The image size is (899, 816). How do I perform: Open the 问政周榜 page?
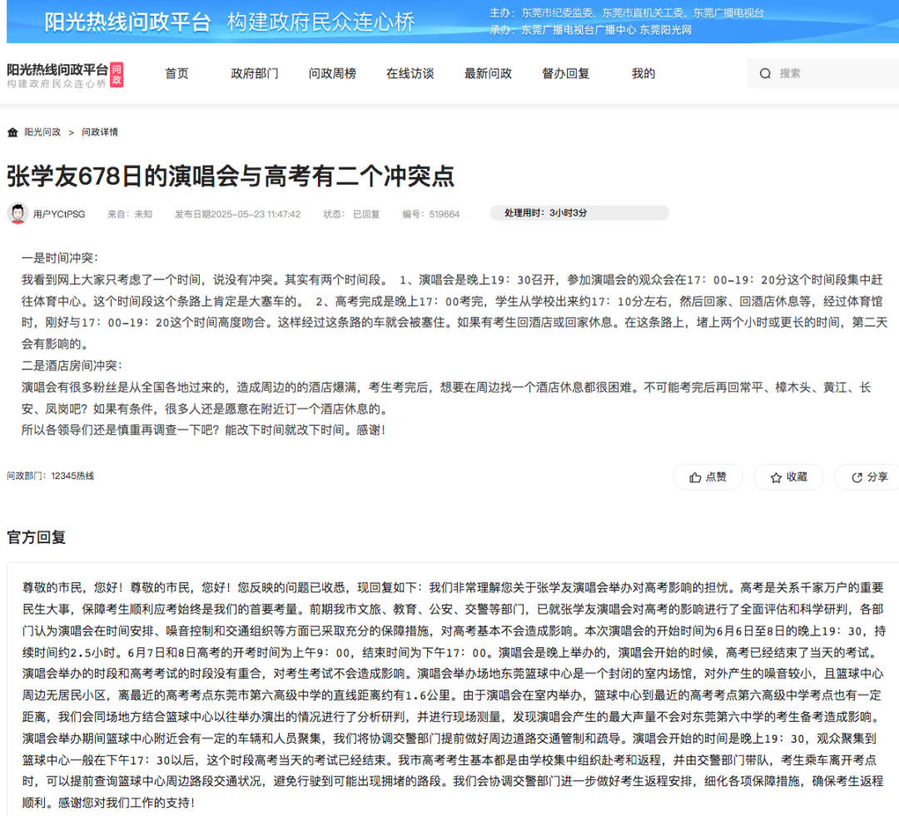332,73
